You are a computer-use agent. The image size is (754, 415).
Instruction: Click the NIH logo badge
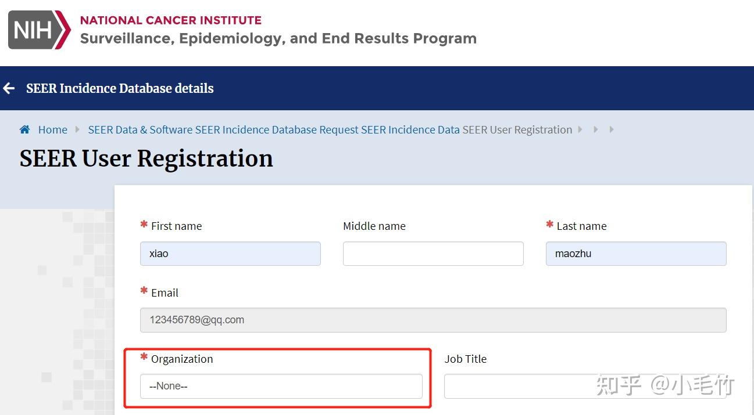coord(38,30)
